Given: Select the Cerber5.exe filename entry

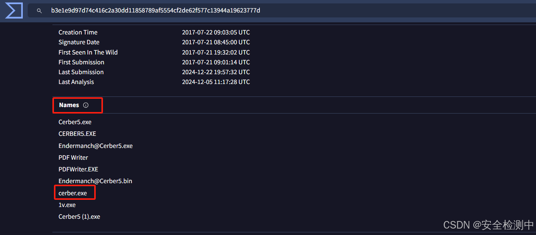Looking at the screenshot, I should [x=74, y=122].
